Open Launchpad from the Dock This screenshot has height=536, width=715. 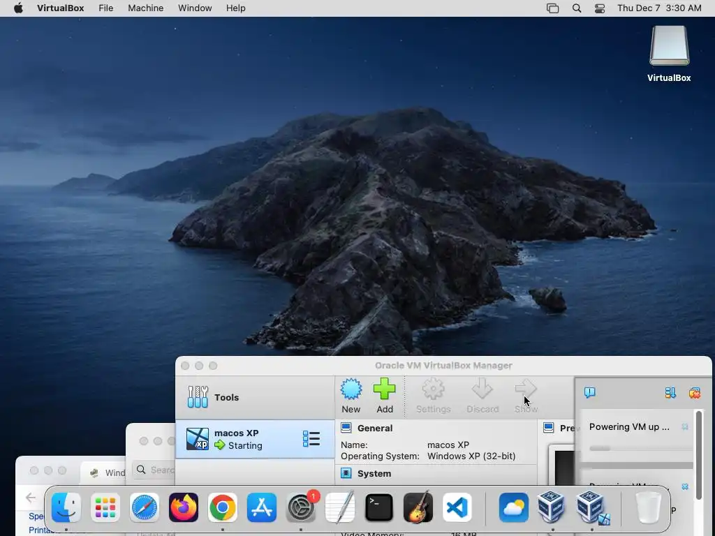(x=105, y=507)
